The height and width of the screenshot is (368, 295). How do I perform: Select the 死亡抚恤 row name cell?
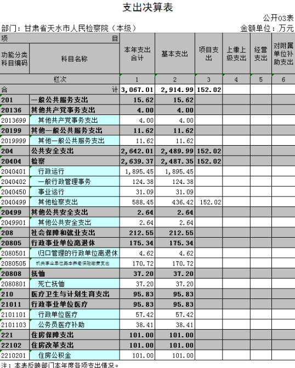coord(75,284)
